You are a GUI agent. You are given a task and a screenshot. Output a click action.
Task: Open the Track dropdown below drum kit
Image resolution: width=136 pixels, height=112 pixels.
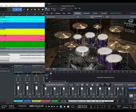pyautogui.click(x=48, y=69)
